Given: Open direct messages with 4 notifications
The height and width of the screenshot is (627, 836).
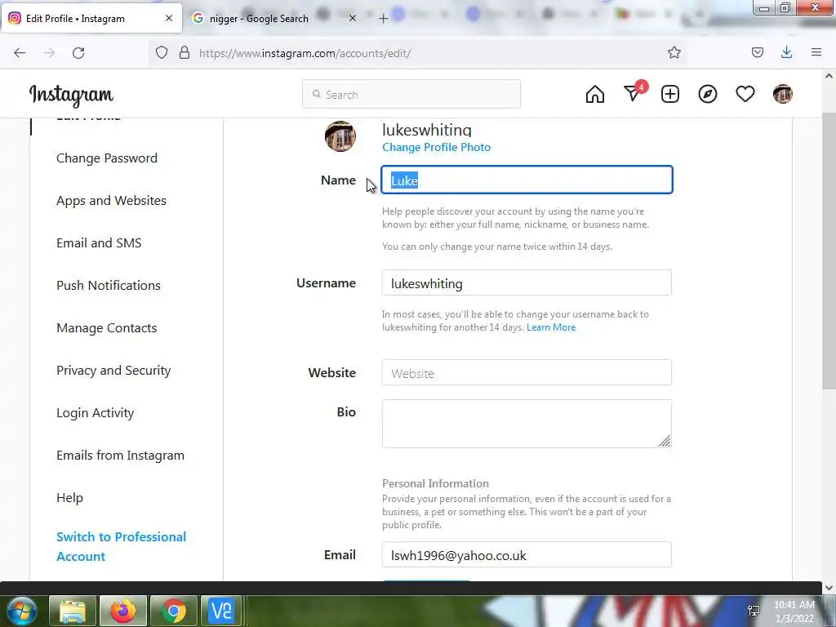Looking at the screenshot, I should tap(634, 93).
